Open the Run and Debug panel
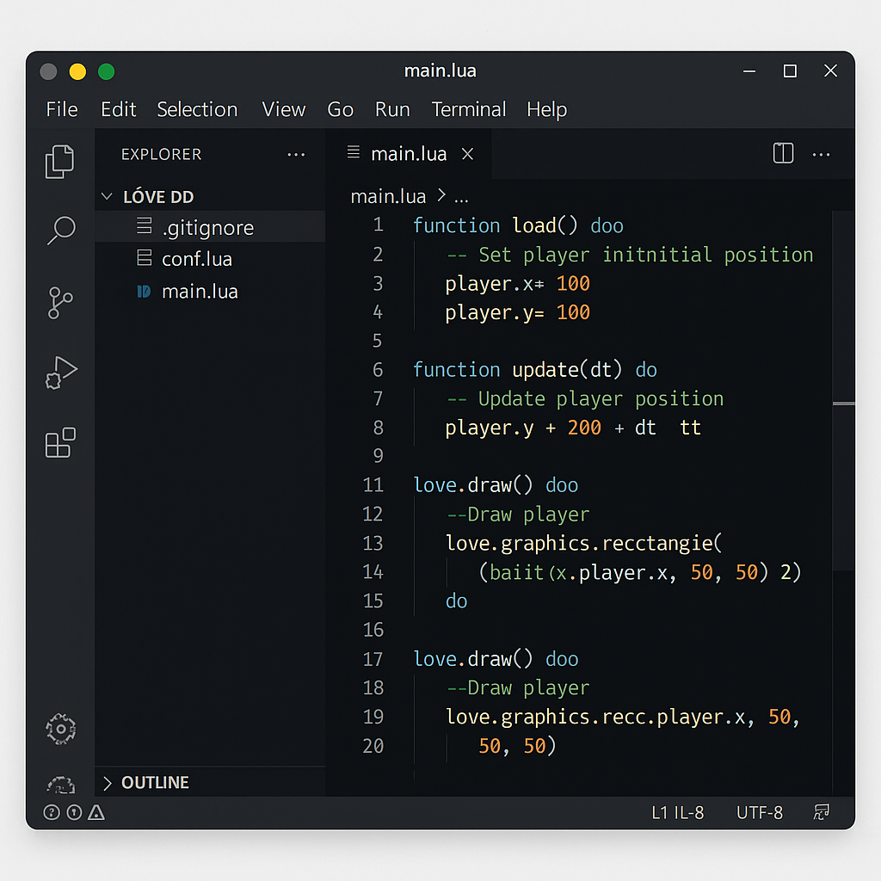This screenshot has height=881, width=881. 59,372
